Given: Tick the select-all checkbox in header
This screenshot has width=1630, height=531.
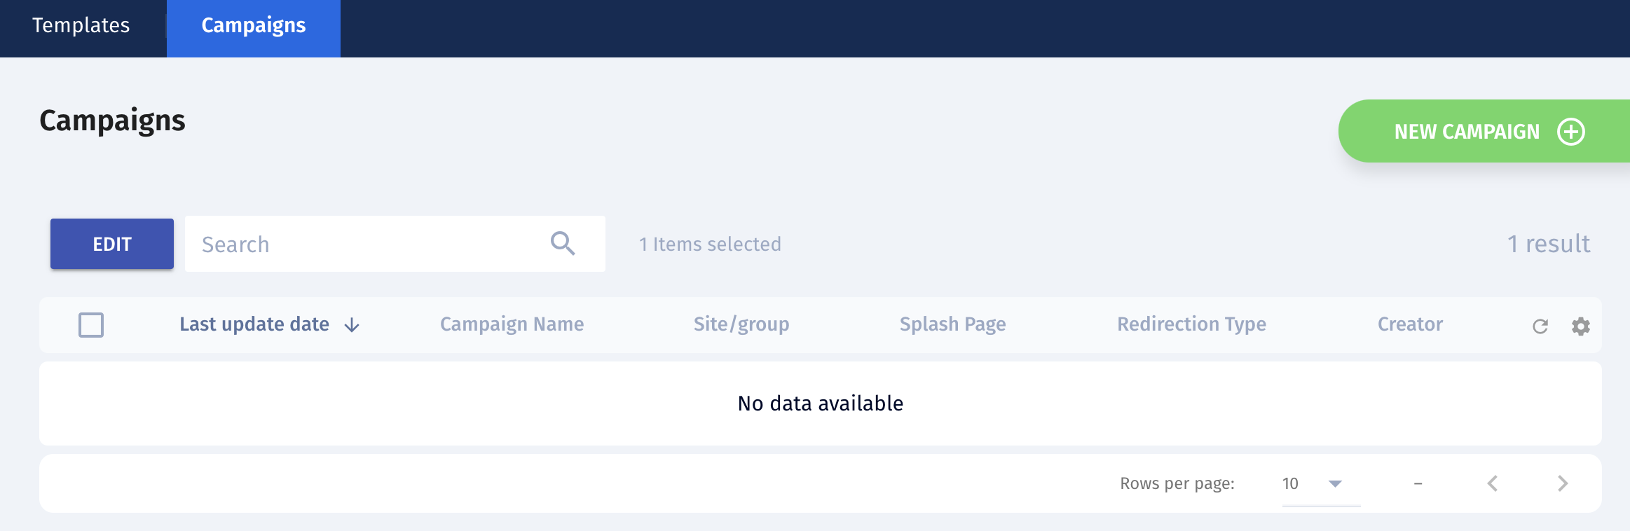Looking at the screenshot, I should pyautogui.click(x=91, y=325).
